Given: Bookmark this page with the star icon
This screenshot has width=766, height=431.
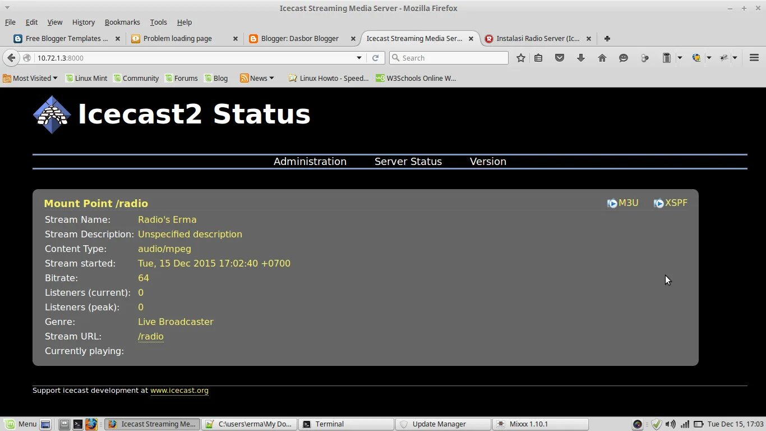Looking at the screenshot, I should (x=521, y=58).
